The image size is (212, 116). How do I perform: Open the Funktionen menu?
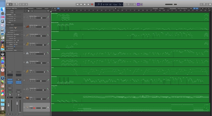(40, 8)
